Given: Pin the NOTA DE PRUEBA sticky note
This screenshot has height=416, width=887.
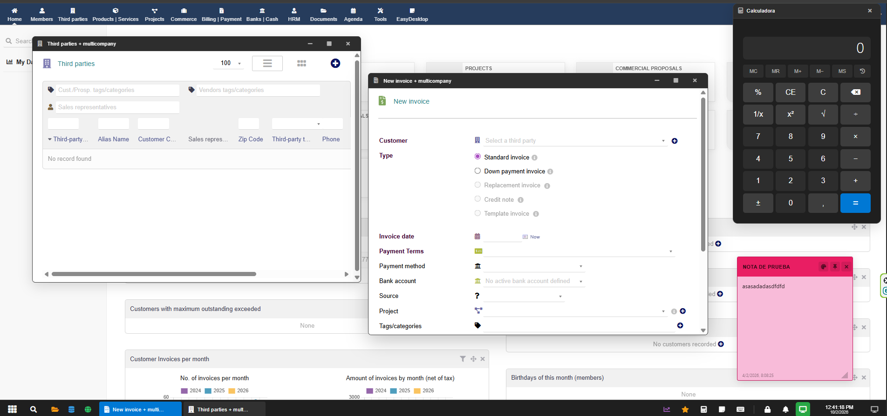Looking at the screenshot, I should pyautogui.click(x=835, y=267).
